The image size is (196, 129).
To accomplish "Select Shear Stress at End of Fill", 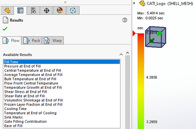I will coord(61,92).
